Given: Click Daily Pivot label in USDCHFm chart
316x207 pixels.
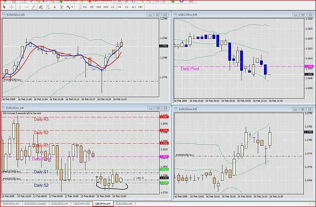Looking at the screenshot, I should tap(190, 69).
